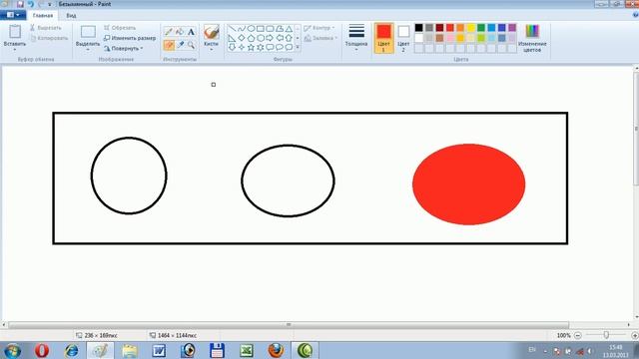Choose the Four-point star shape
This screenshot has height=359, width=639.
242,47
